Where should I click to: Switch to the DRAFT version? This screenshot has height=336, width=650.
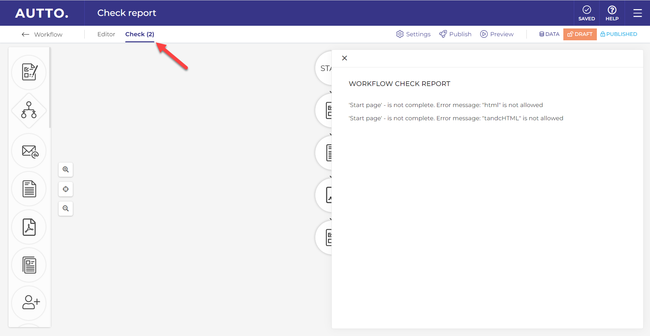click(x=580, y=34)
